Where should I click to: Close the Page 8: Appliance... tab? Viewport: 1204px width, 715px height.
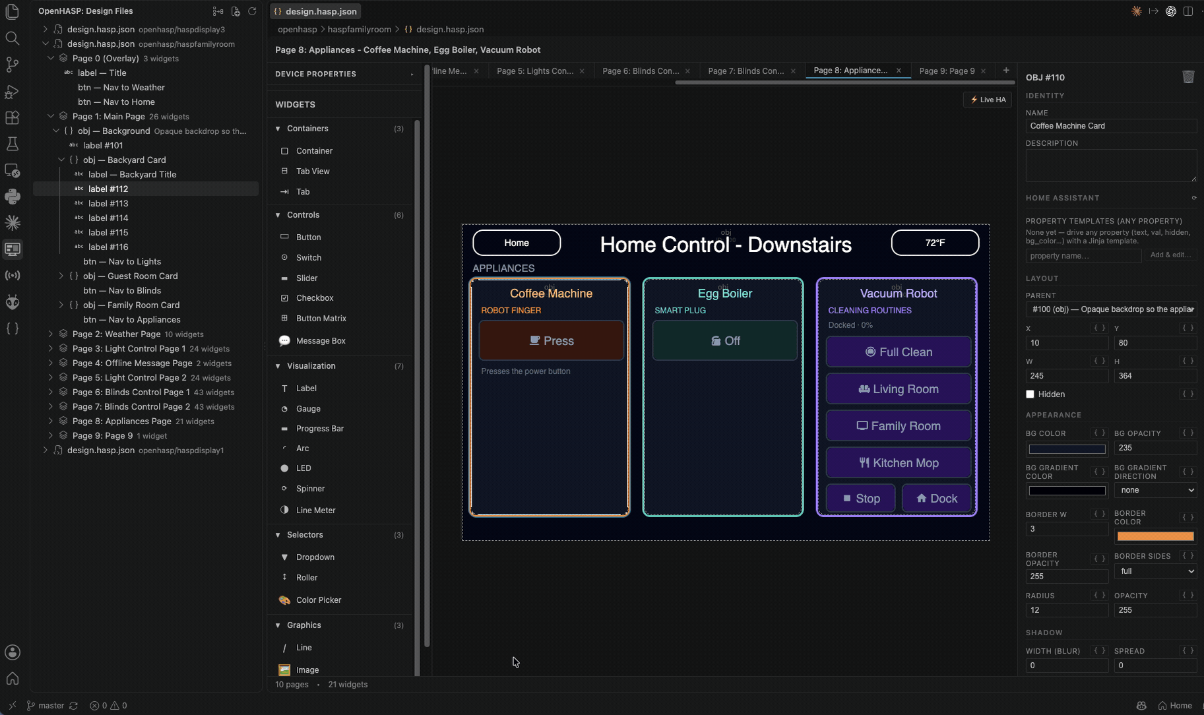(x=899, y=71)
